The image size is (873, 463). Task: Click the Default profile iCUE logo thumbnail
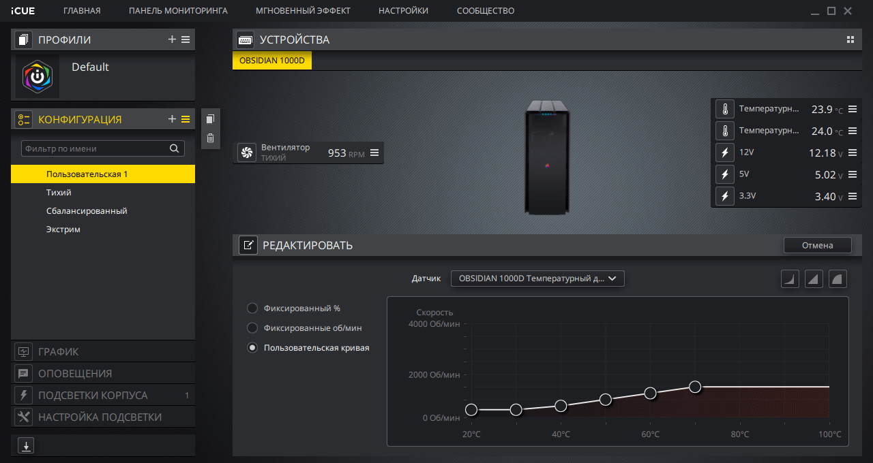[x=38, y=76]
